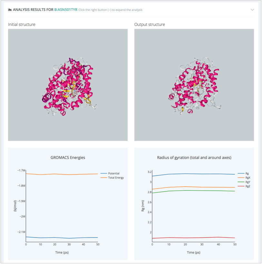Hide the RgX series via its legend entry

tap(247, 178)
